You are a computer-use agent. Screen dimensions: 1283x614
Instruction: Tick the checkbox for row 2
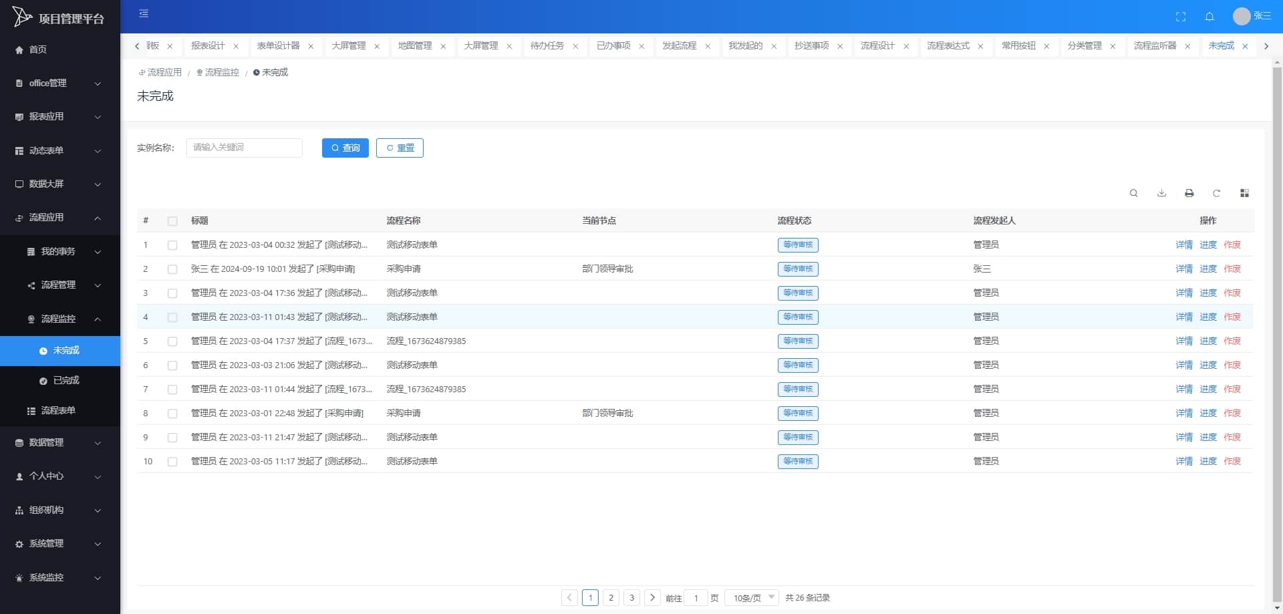coord(172,269)
